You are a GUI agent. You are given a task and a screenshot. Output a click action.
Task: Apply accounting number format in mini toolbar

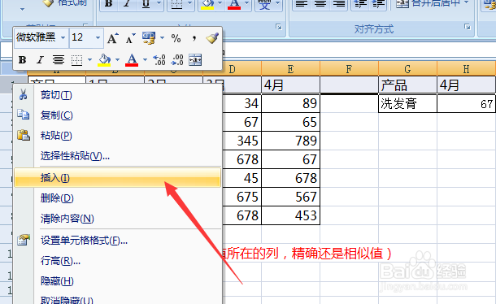tap(149, 38)
